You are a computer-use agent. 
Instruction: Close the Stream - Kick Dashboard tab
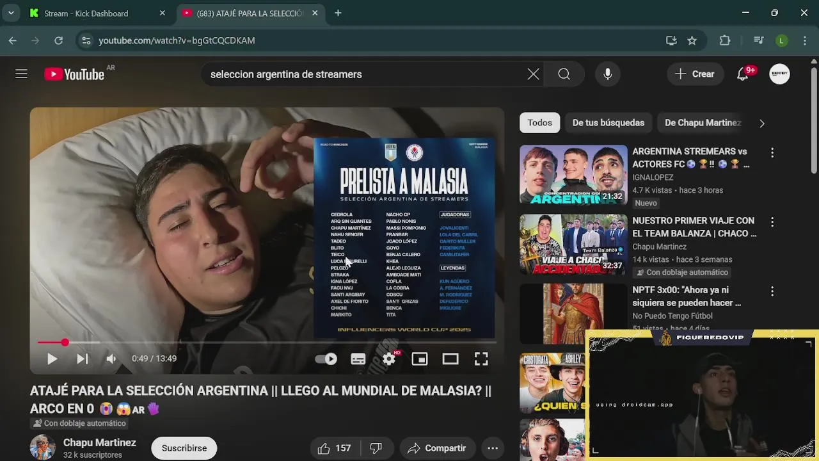point(162,13)
